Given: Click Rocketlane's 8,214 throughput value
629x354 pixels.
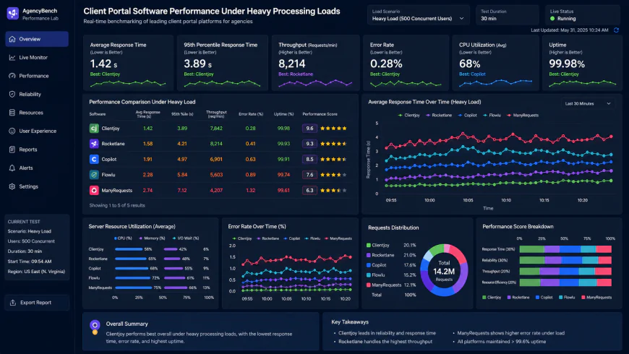Looking at the screenshot, I should pyautogui.click(x=216, y=144).
